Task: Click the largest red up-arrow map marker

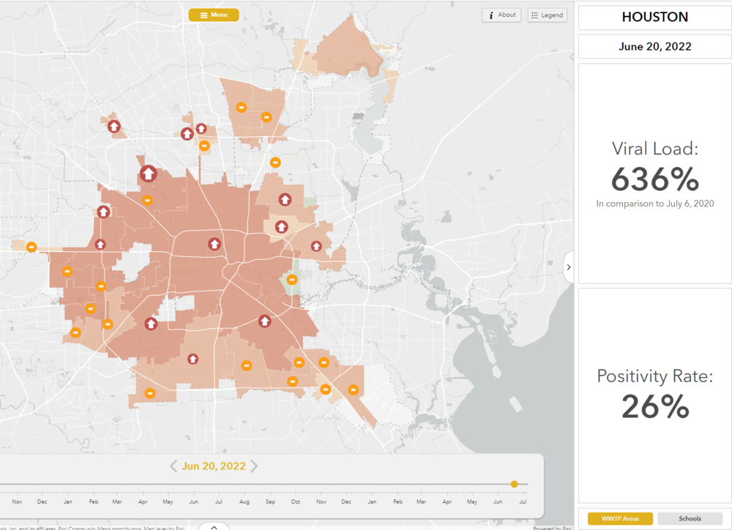Action: click(x=148, y=173)
